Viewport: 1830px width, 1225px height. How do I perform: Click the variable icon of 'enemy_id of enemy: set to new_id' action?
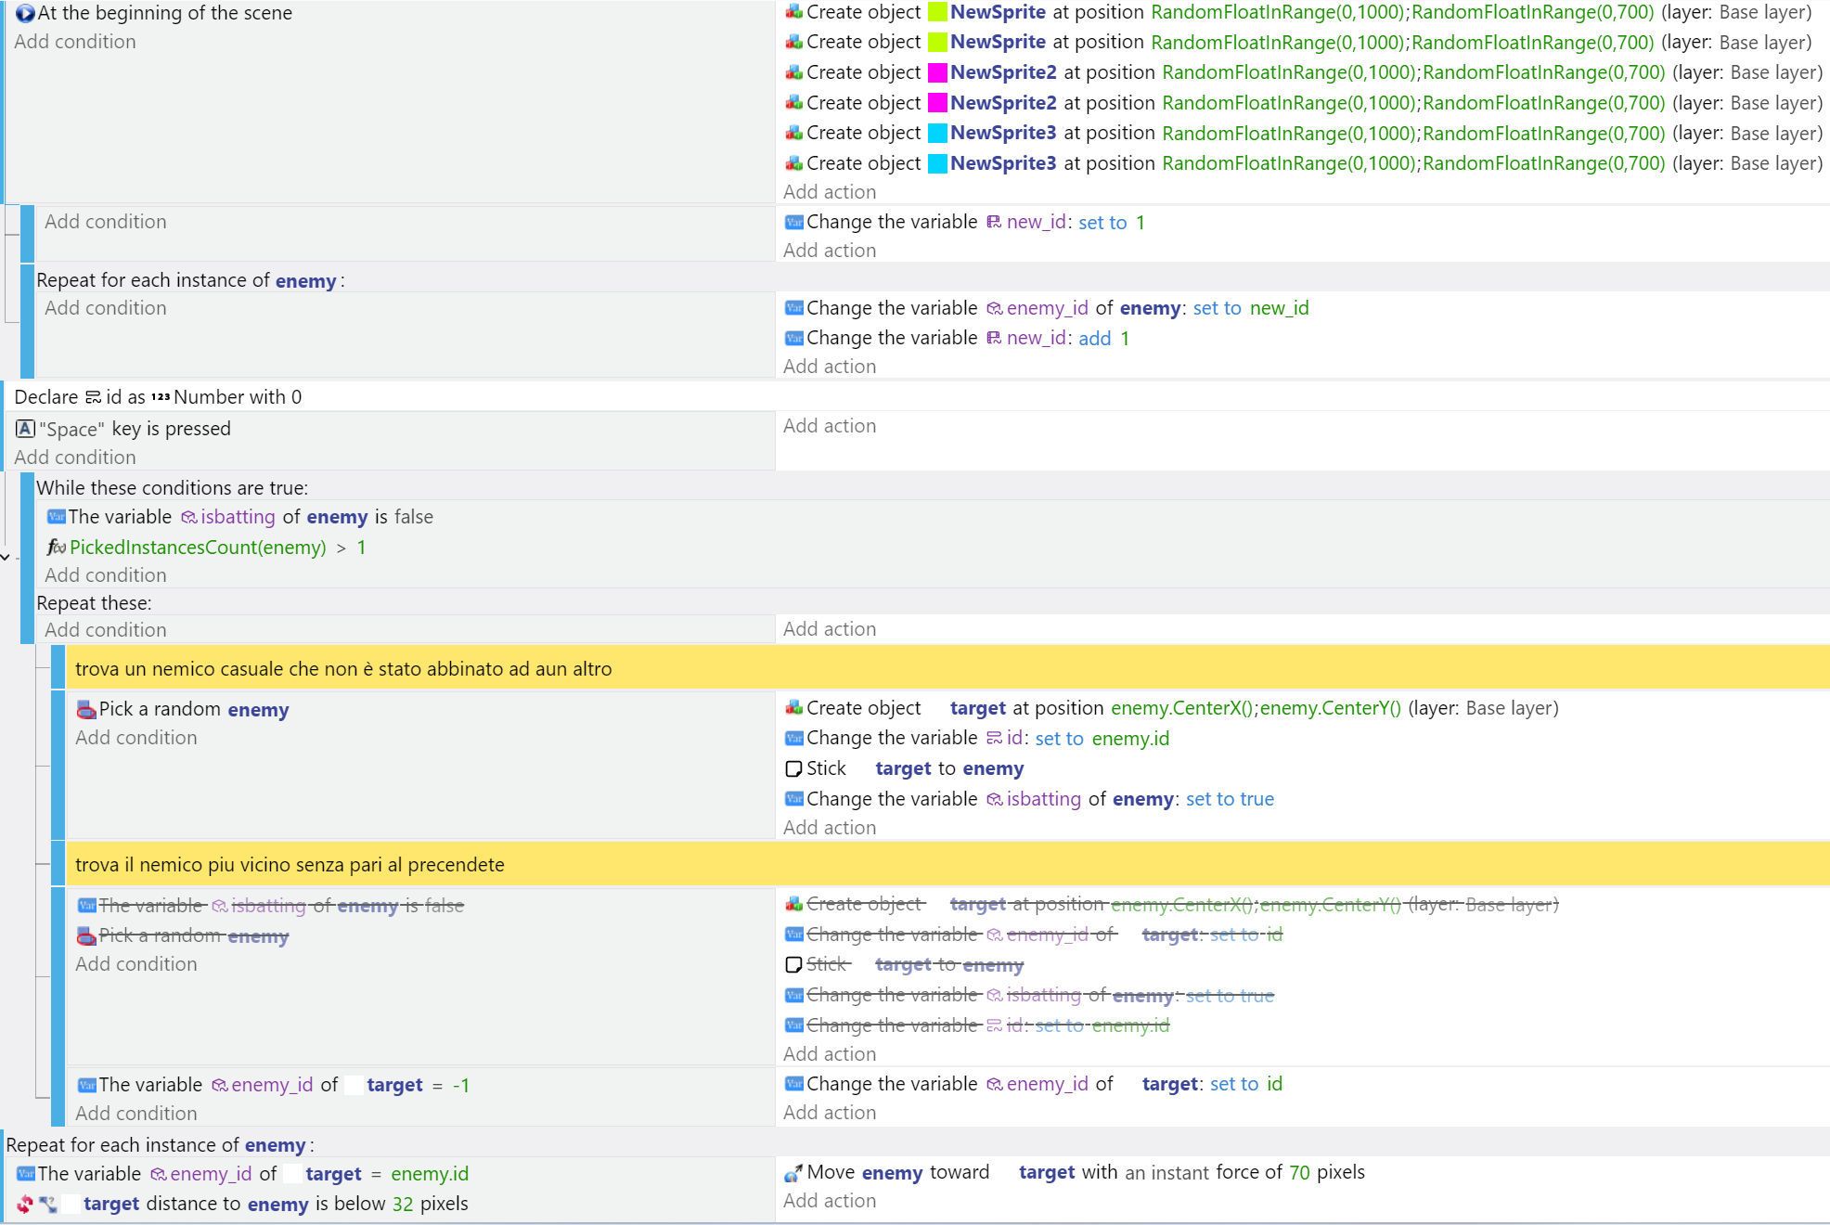(794, 308)
